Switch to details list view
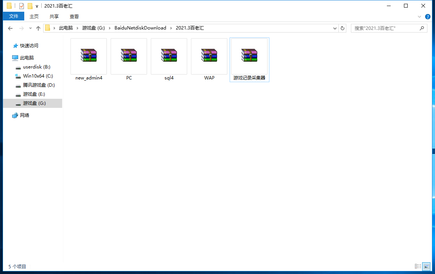 pyautogui.click(x=418, y=266)
